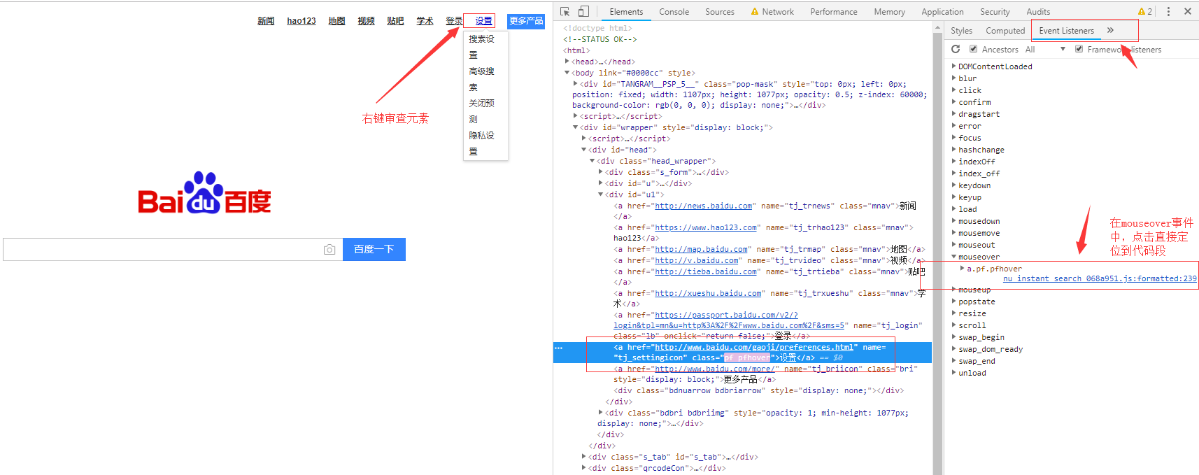Select the Event Listeners sidebar tab

[x=1066, y=31]
